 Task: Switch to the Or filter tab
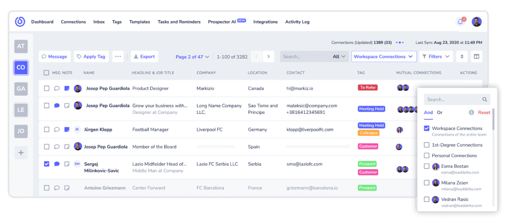click(439, 112)
